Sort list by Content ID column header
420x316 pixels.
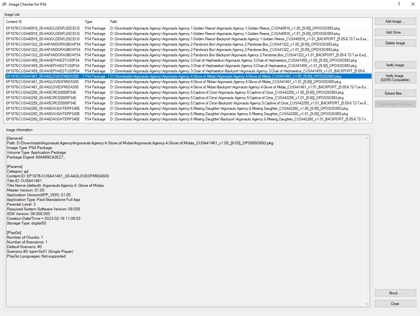(x=43, y=22)
